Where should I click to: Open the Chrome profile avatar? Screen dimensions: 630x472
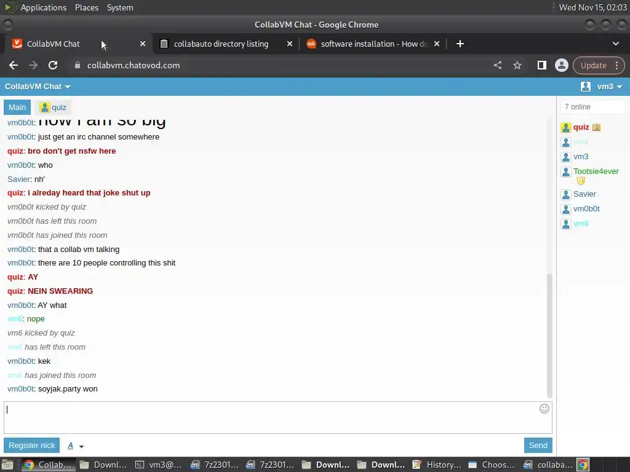click(x=561, y=65)
